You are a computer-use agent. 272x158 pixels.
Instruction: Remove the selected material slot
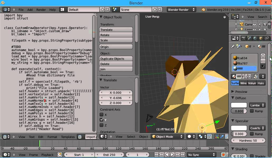click(263, 61)
